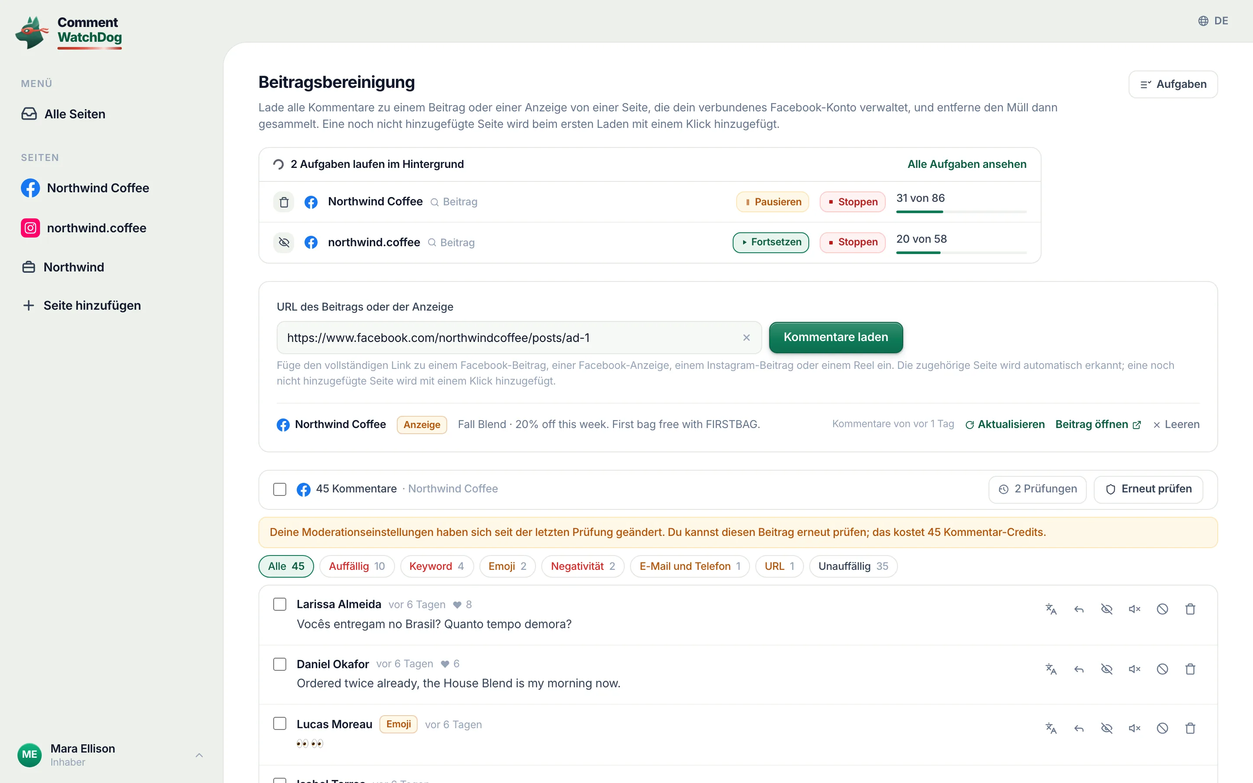
Task: Mute the author Lucas Moreau
Action: click(1134, 728)
